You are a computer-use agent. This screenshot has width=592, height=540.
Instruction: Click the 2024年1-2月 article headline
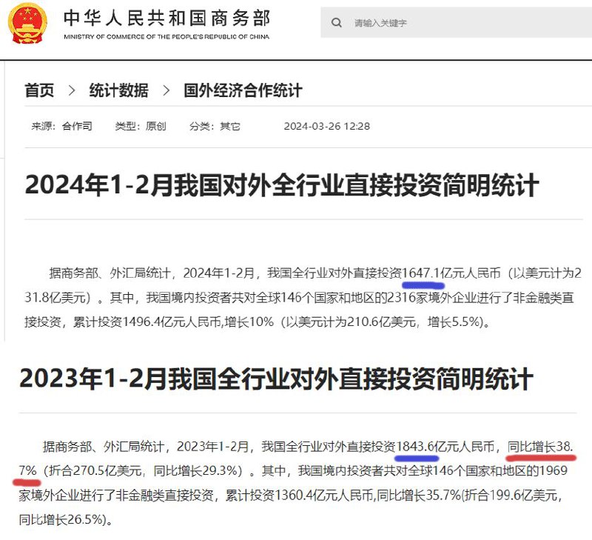[281, 185]
